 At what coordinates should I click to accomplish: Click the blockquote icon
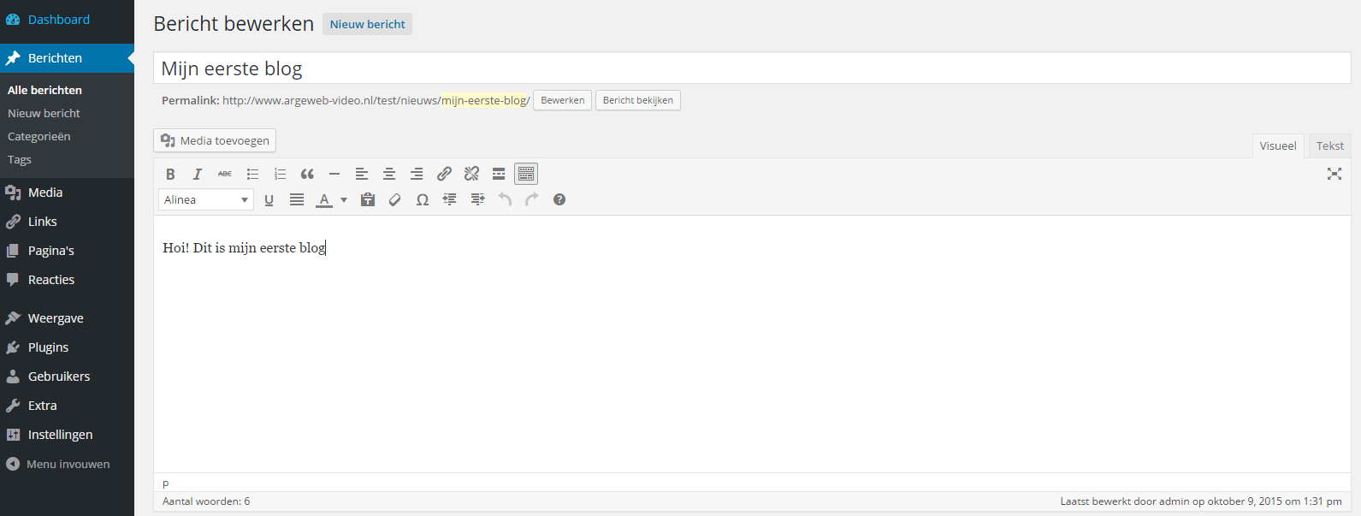[307, 174]
